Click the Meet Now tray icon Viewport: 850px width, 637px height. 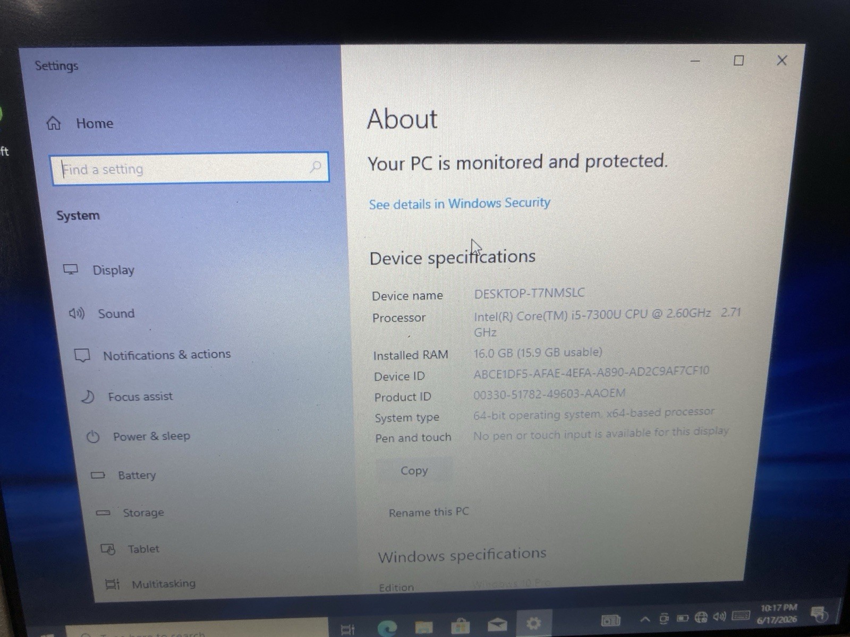point(664,618)
